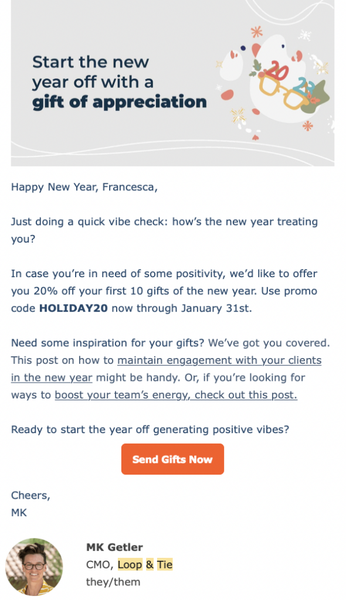Click MK Getler's circular profile photo
This screenshot has width=346, height=600.
pos(34,567)
